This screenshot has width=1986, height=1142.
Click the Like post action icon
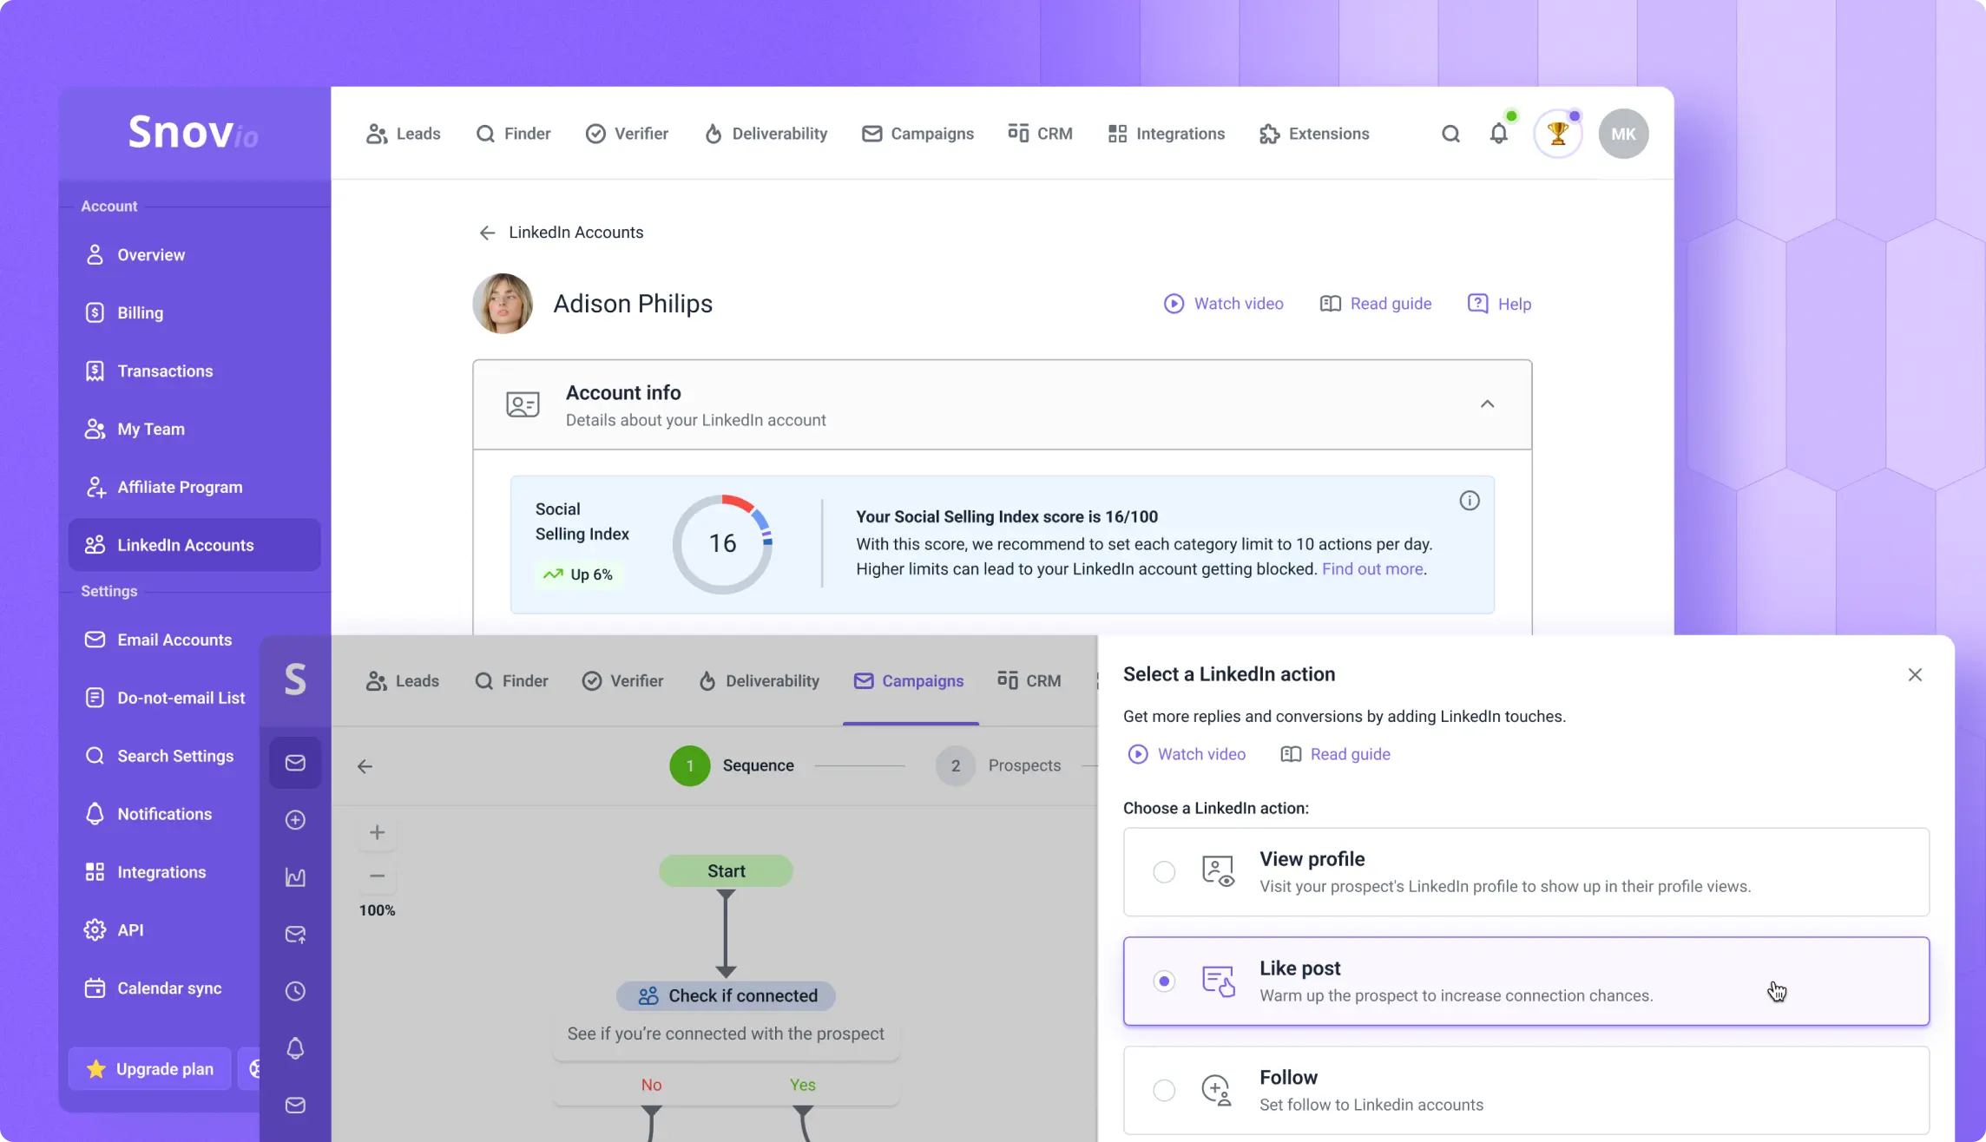(x=1218, y=981)
